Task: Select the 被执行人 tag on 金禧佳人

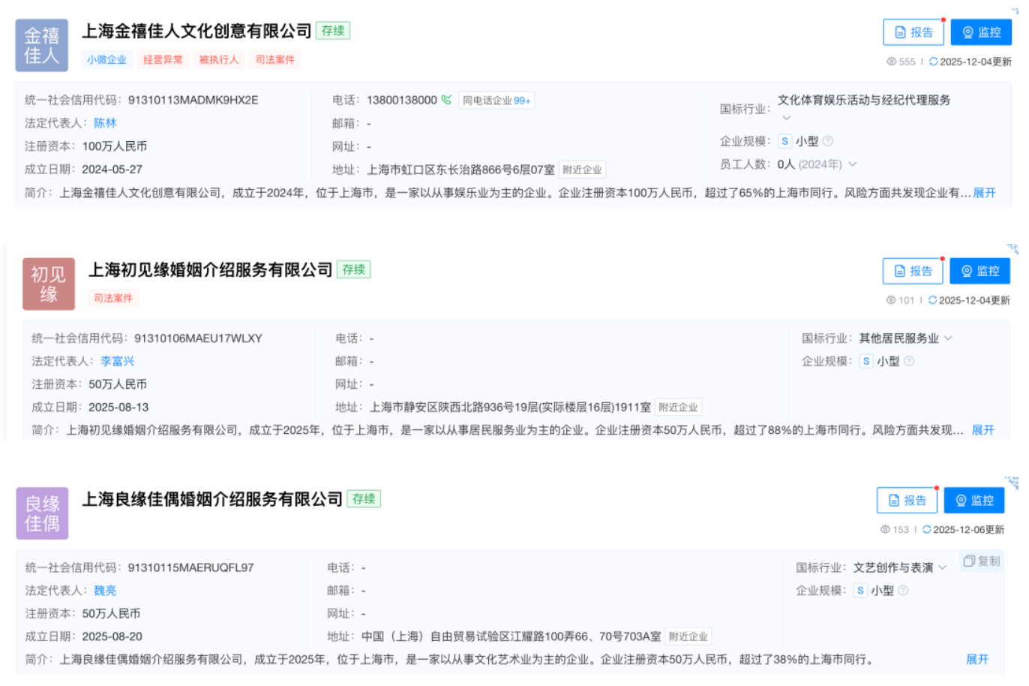Action: 218,60
